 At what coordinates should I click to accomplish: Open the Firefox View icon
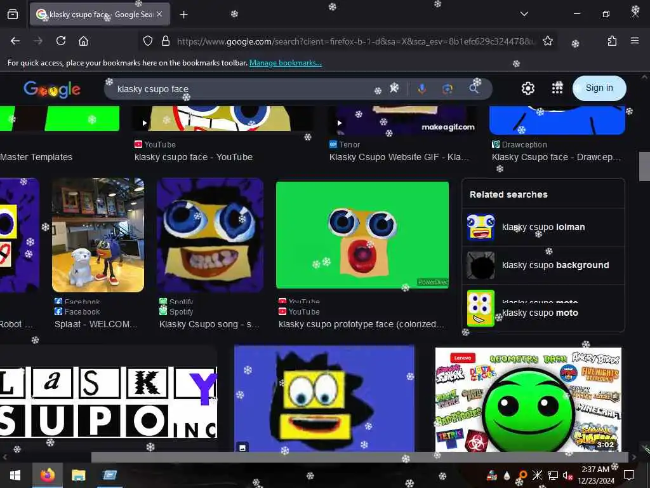click(13, 15)
